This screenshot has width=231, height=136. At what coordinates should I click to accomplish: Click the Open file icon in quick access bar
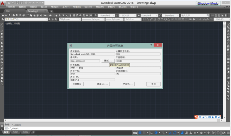click(13, 3)
